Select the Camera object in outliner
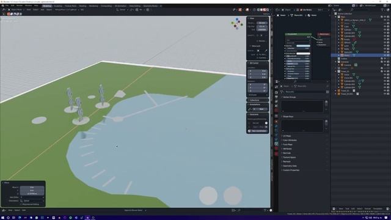The image size is (391, 220). (x=348, y=65)
